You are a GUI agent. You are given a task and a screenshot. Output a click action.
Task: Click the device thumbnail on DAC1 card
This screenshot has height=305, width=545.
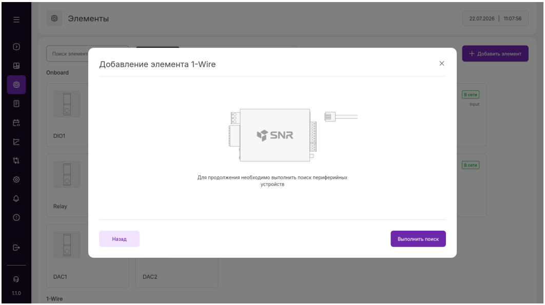pyautogui.click(x=67, y=245)
